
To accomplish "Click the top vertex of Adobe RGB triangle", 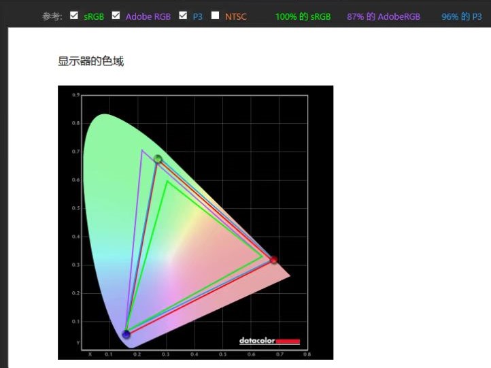I will tap(142, 150).
